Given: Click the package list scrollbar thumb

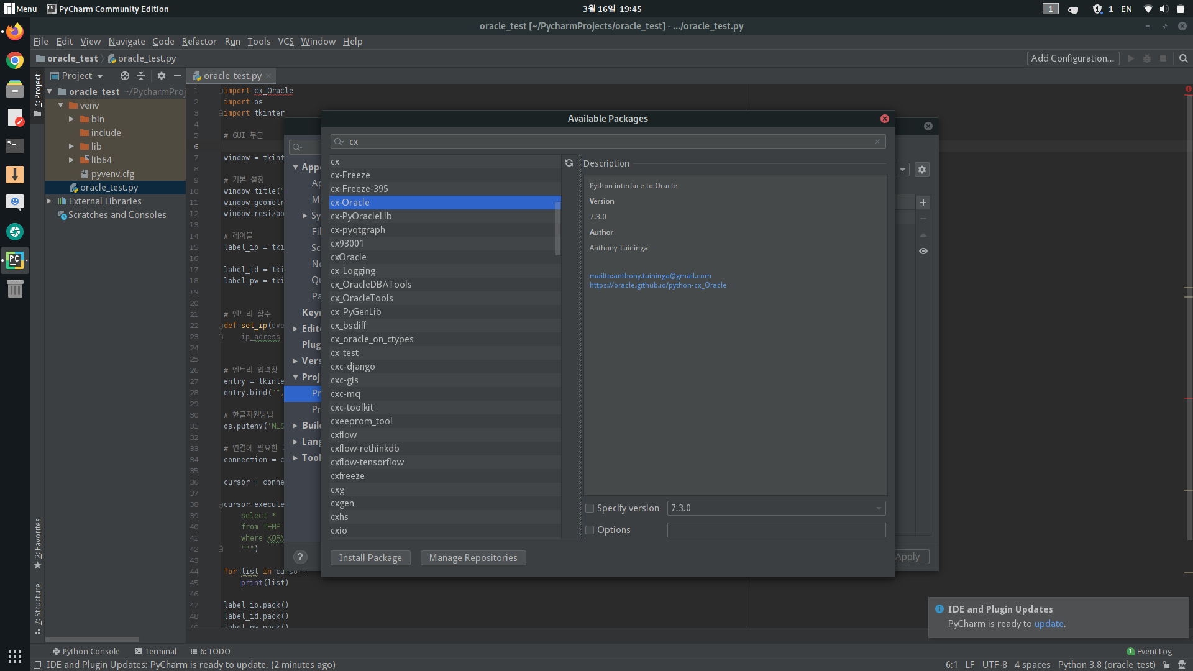Looking at the screenshot, I should click(558, 227).
